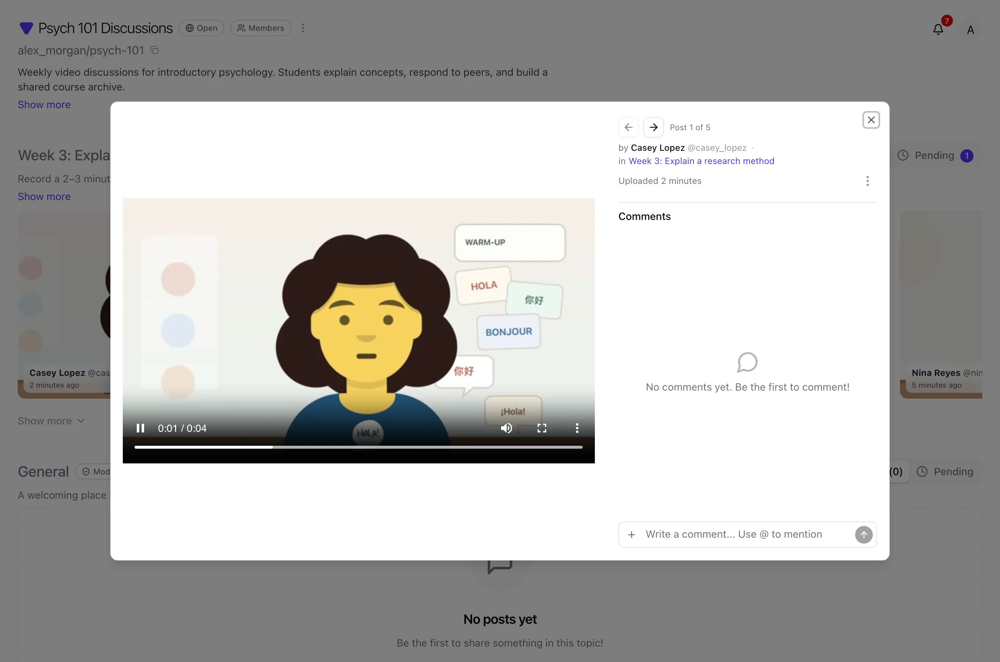Open Casey Lopez's post thumbnail in the background
The image size is (1000, 662).
(x=64, y=304)
